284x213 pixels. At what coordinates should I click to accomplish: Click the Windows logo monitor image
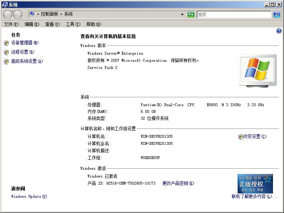(258, 71)
